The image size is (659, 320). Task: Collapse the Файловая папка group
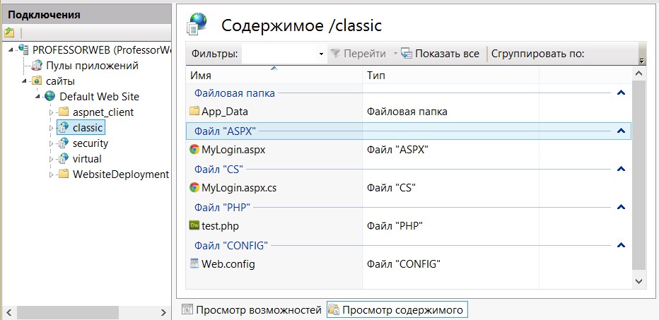pyautogui.click(x=621, y=93)
